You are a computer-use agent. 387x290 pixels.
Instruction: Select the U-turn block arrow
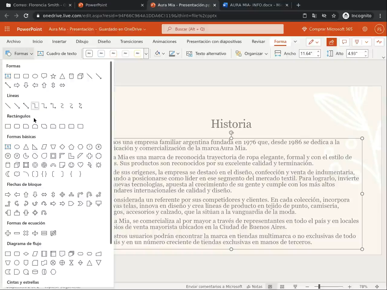89,195
